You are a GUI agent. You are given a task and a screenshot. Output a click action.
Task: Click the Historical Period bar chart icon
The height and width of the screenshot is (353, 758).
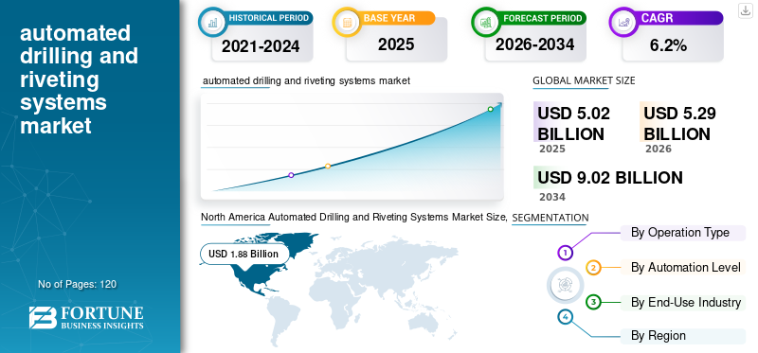tap(212, 22)
